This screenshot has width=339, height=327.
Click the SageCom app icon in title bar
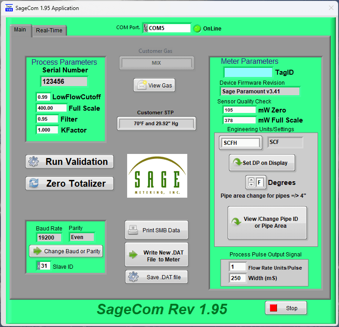[9, 8]
